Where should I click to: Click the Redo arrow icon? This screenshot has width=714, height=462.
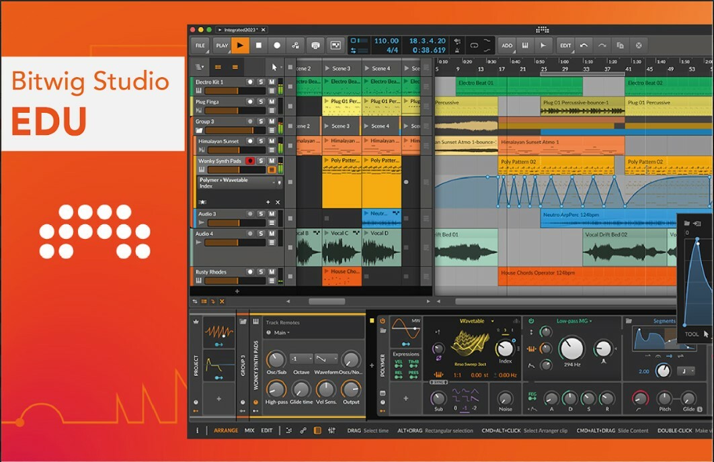pyautogui.click(x=602, y=46)
